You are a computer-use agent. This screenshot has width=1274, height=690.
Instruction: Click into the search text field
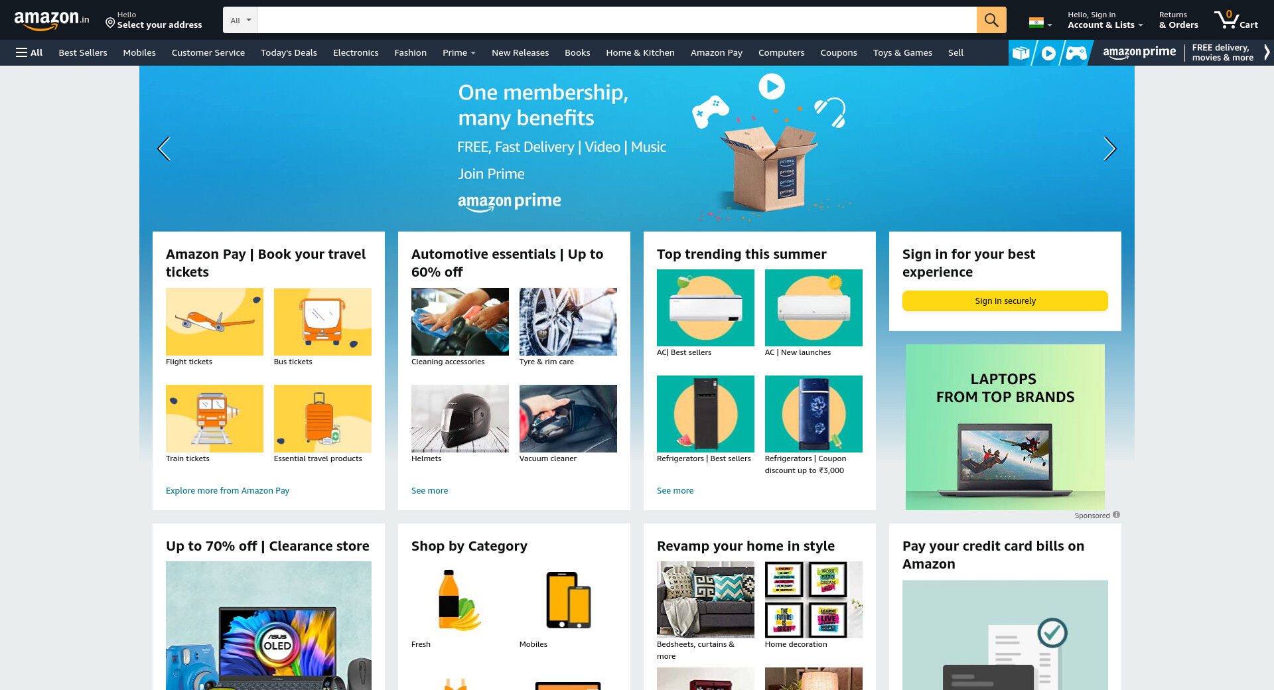616,20
